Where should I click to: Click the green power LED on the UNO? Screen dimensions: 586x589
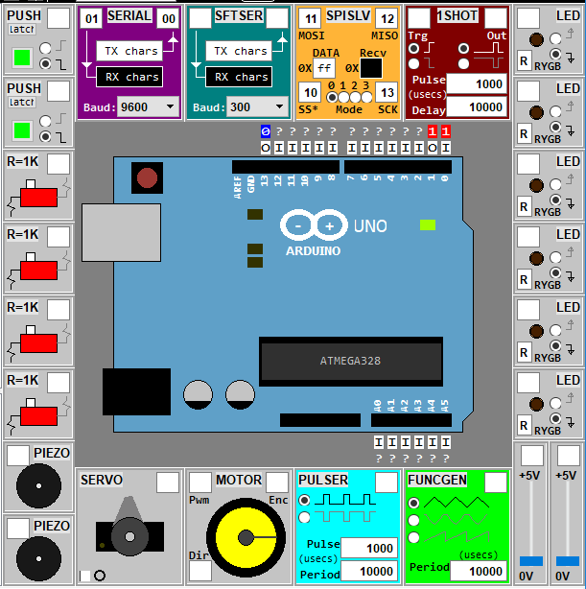428,225
